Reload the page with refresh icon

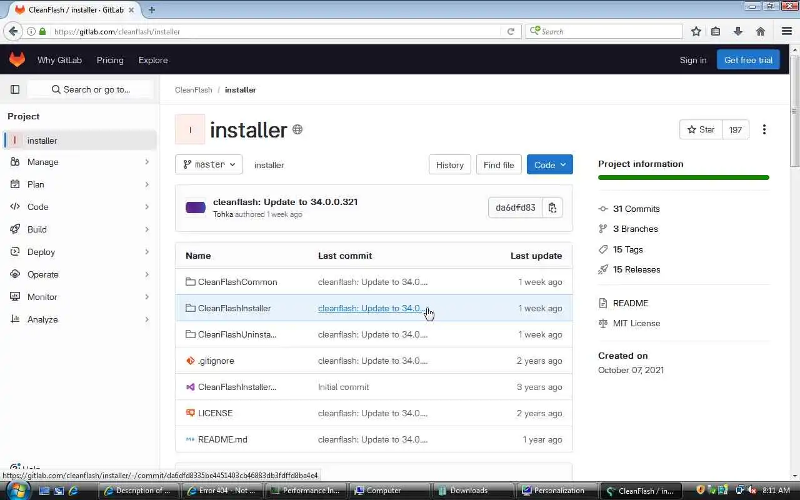[511, 31]
